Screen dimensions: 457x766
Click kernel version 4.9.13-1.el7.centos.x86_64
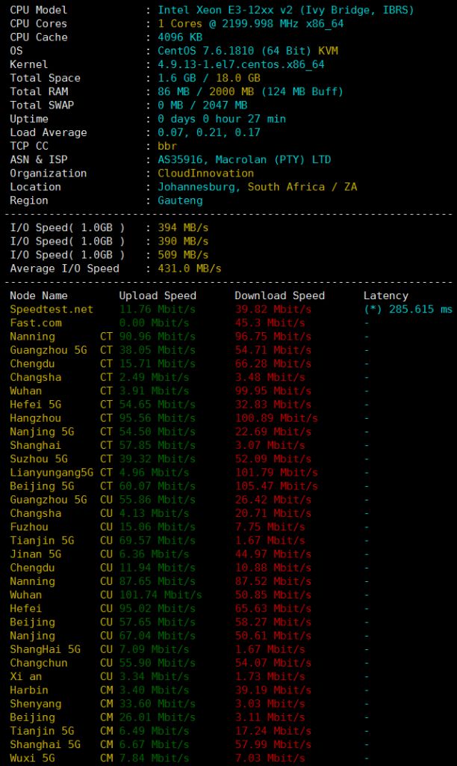point(241,64)
